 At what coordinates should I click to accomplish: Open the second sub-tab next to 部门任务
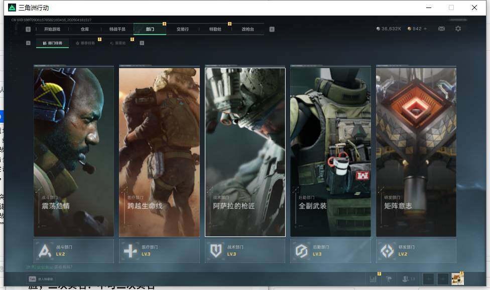pyautogui.click(x=85, y=43)
